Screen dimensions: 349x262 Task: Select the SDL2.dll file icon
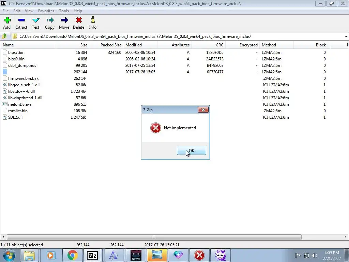click(x=5, y=117)
